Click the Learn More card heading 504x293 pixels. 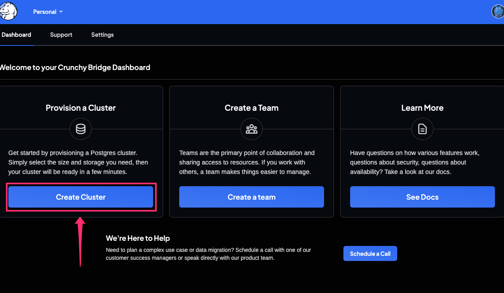[422, 108]
